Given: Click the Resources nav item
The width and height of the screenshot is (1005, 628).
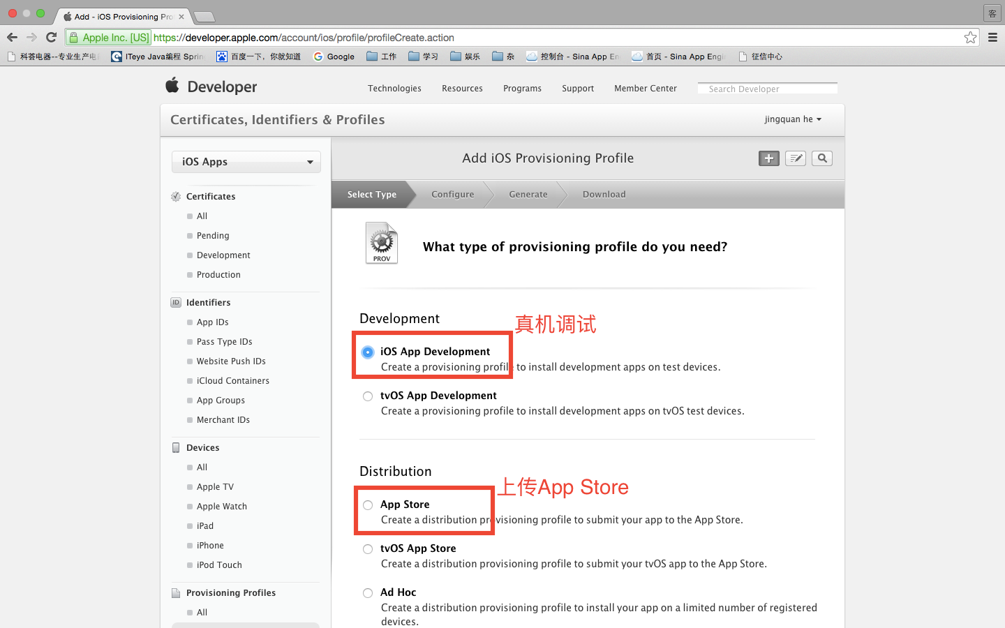Looking at the screenshot, I should tap(462, 89).
